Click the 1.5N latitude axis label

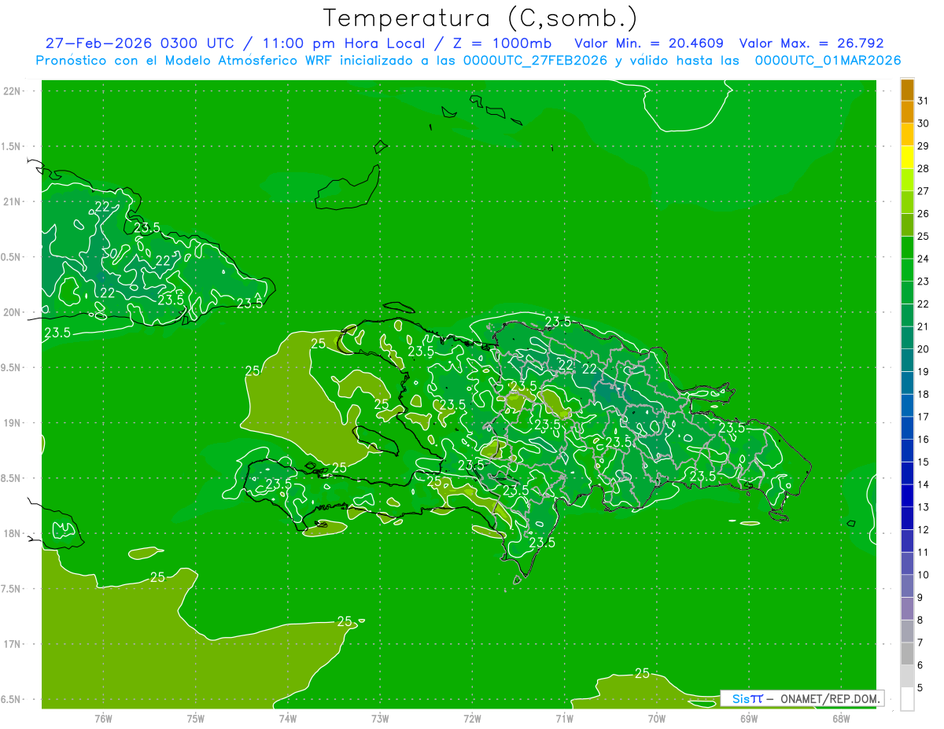(x=11, y=146)
